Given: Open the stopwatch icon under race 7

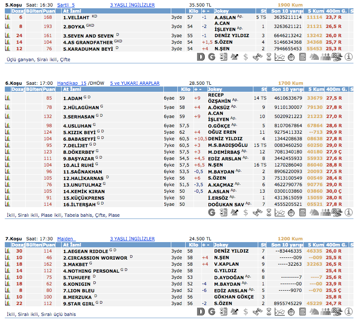Looking at the screenshot, I should coord(291,312).
